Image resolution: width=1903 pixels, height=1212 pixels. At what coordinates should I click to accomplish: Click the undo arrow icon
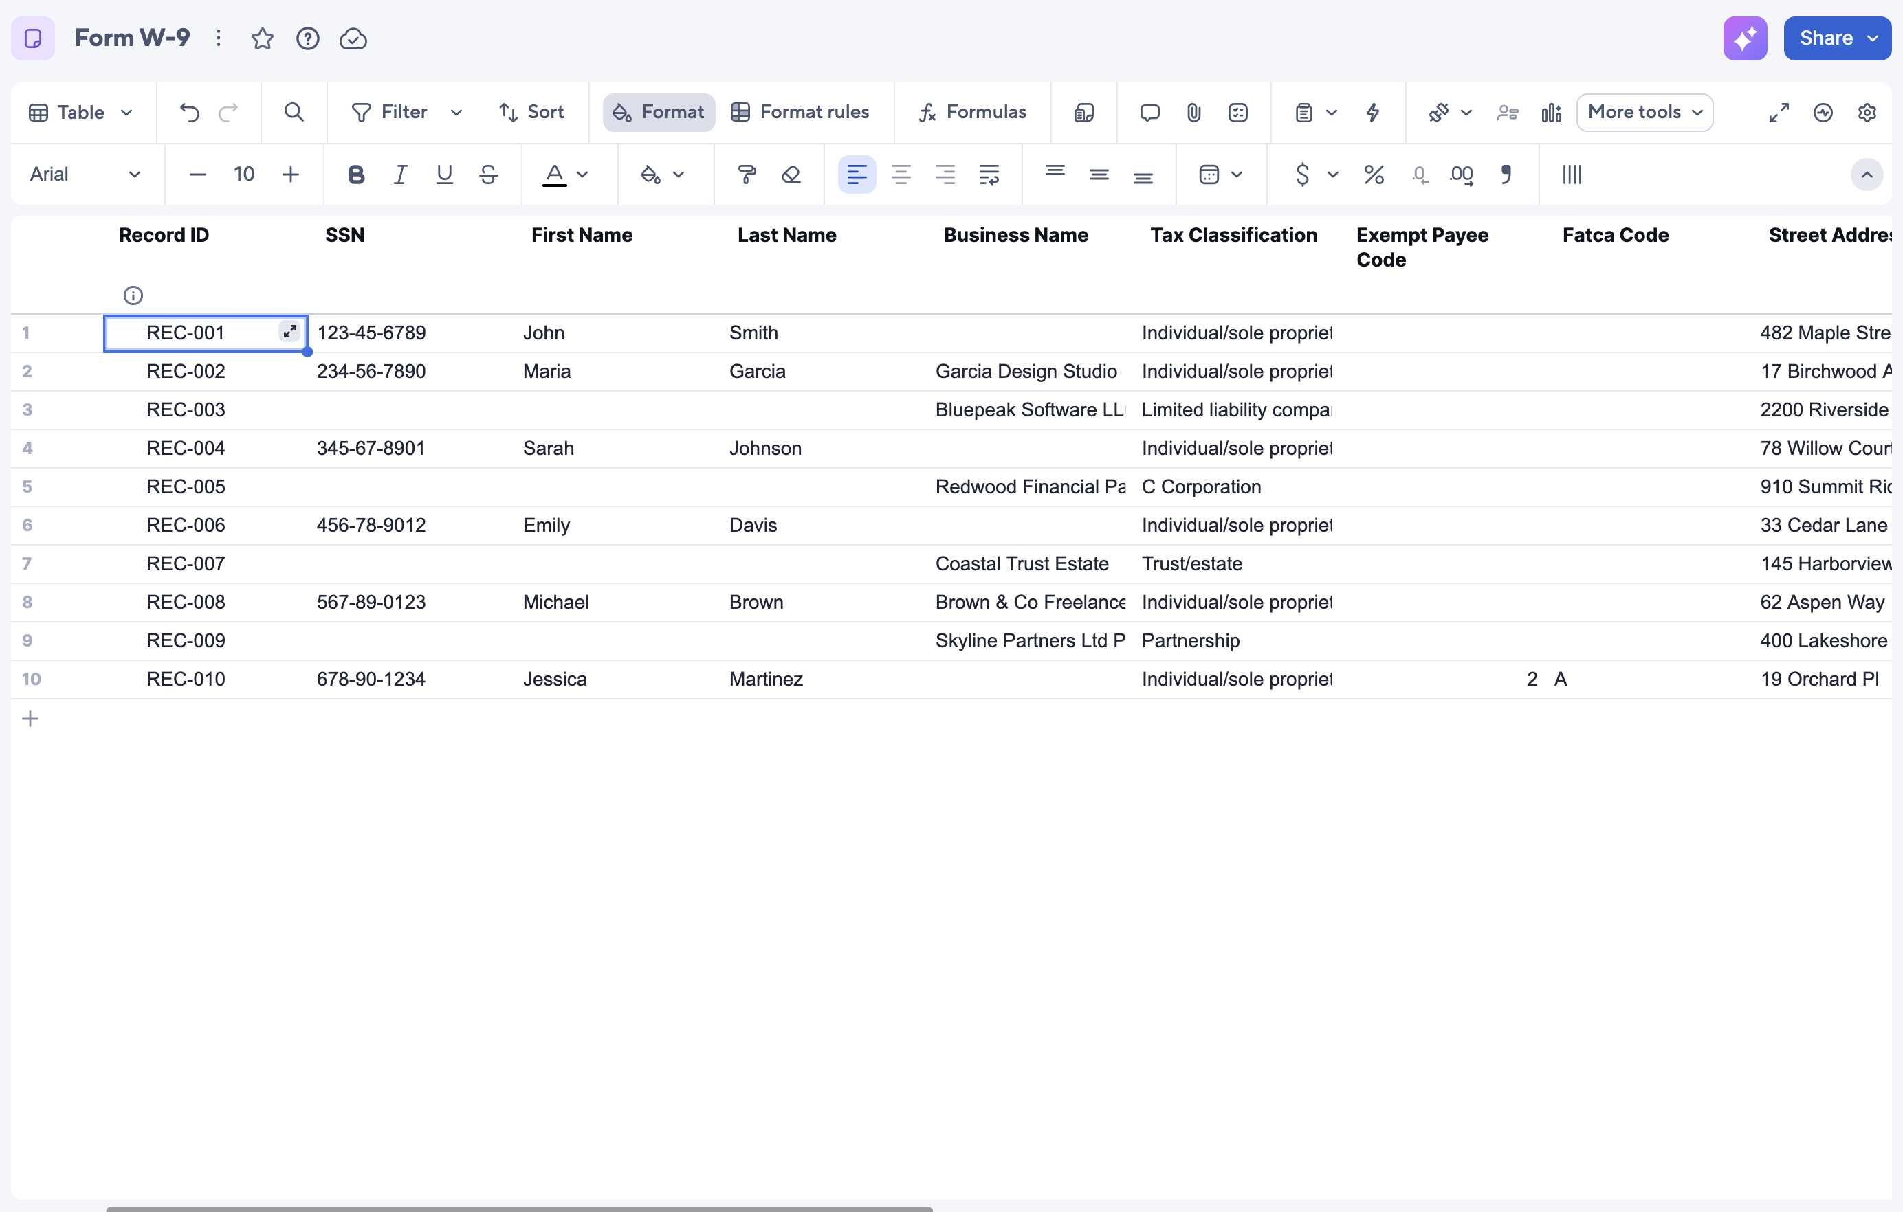(190, 112)
